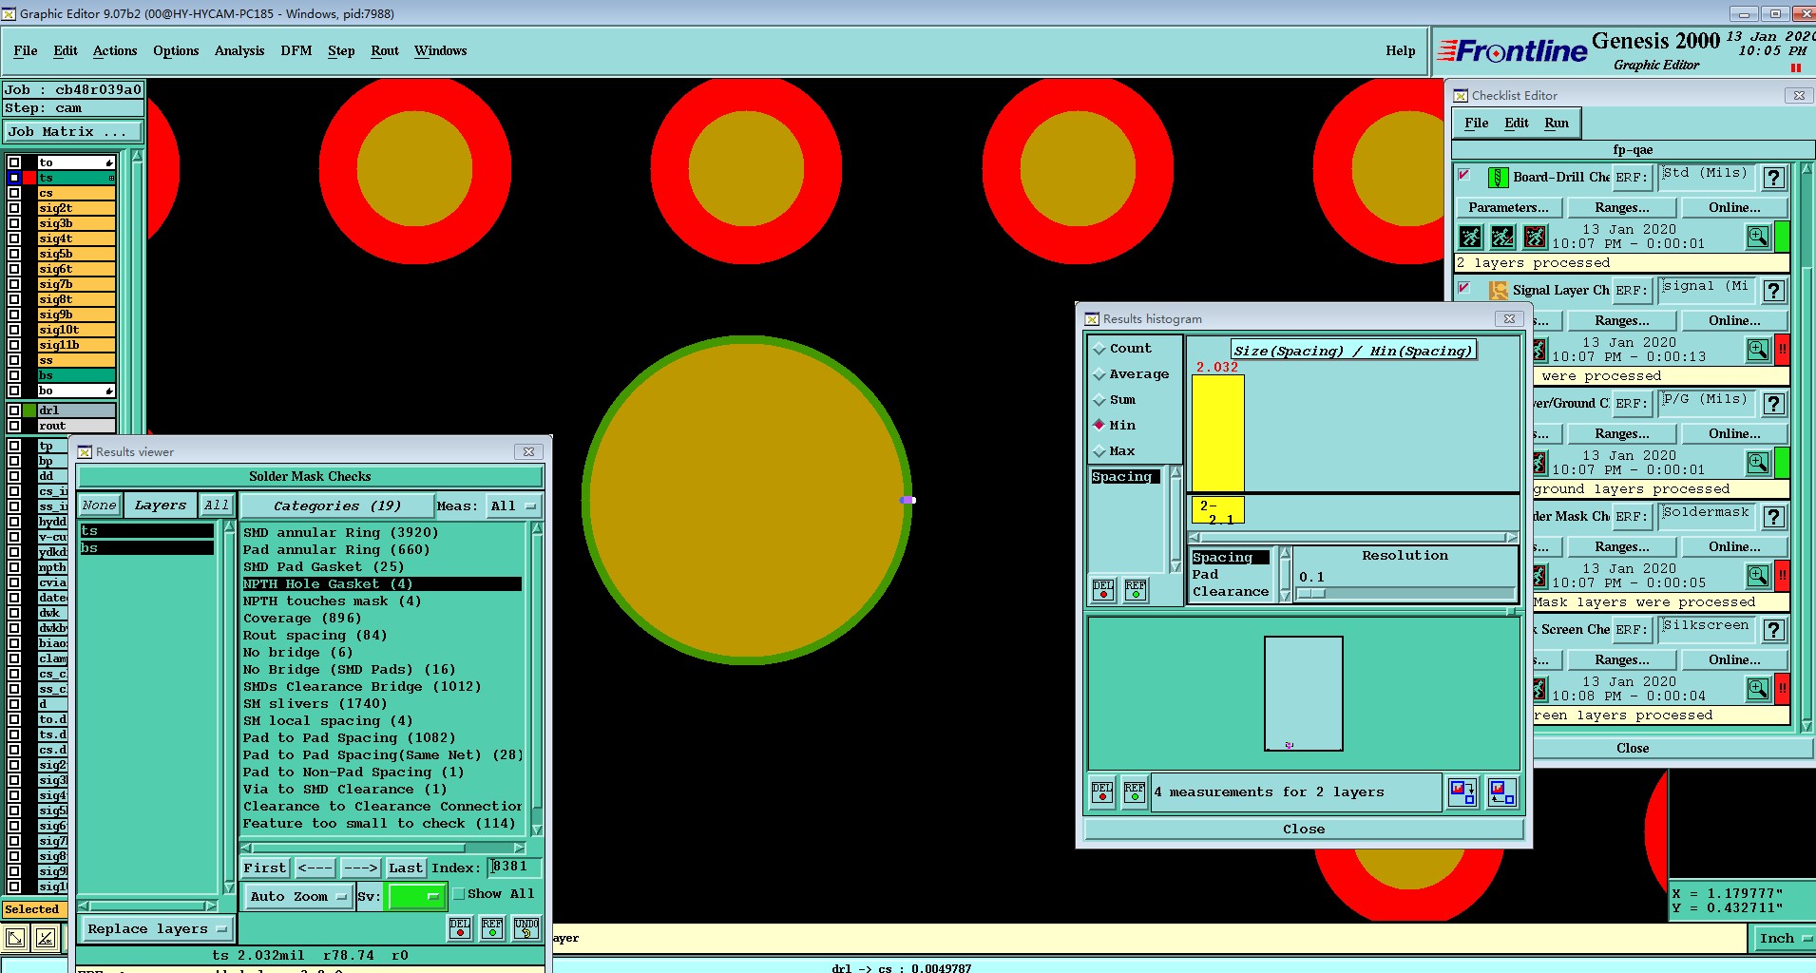Toggle the Board-Drill check checkbox
1816x973 pixels.
click(1464, 175)
